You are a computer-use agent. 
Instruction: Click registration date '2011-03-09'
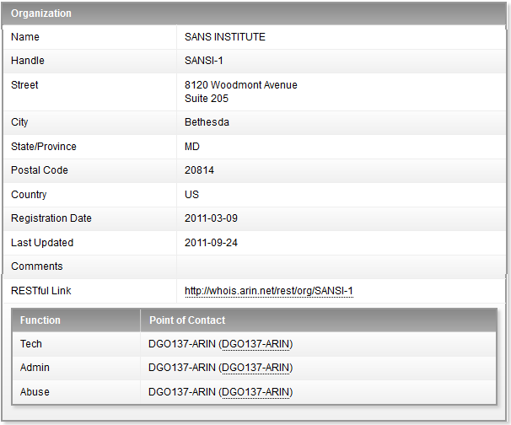point(211,218)
